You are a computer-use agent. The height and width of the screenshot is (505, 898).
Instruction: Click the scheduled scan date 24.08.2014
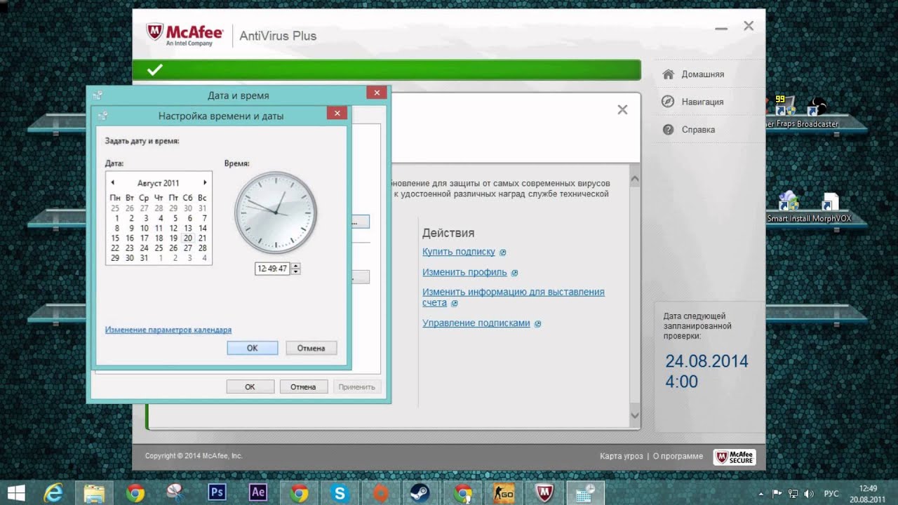pyautogui.click(x=706, y=361)
